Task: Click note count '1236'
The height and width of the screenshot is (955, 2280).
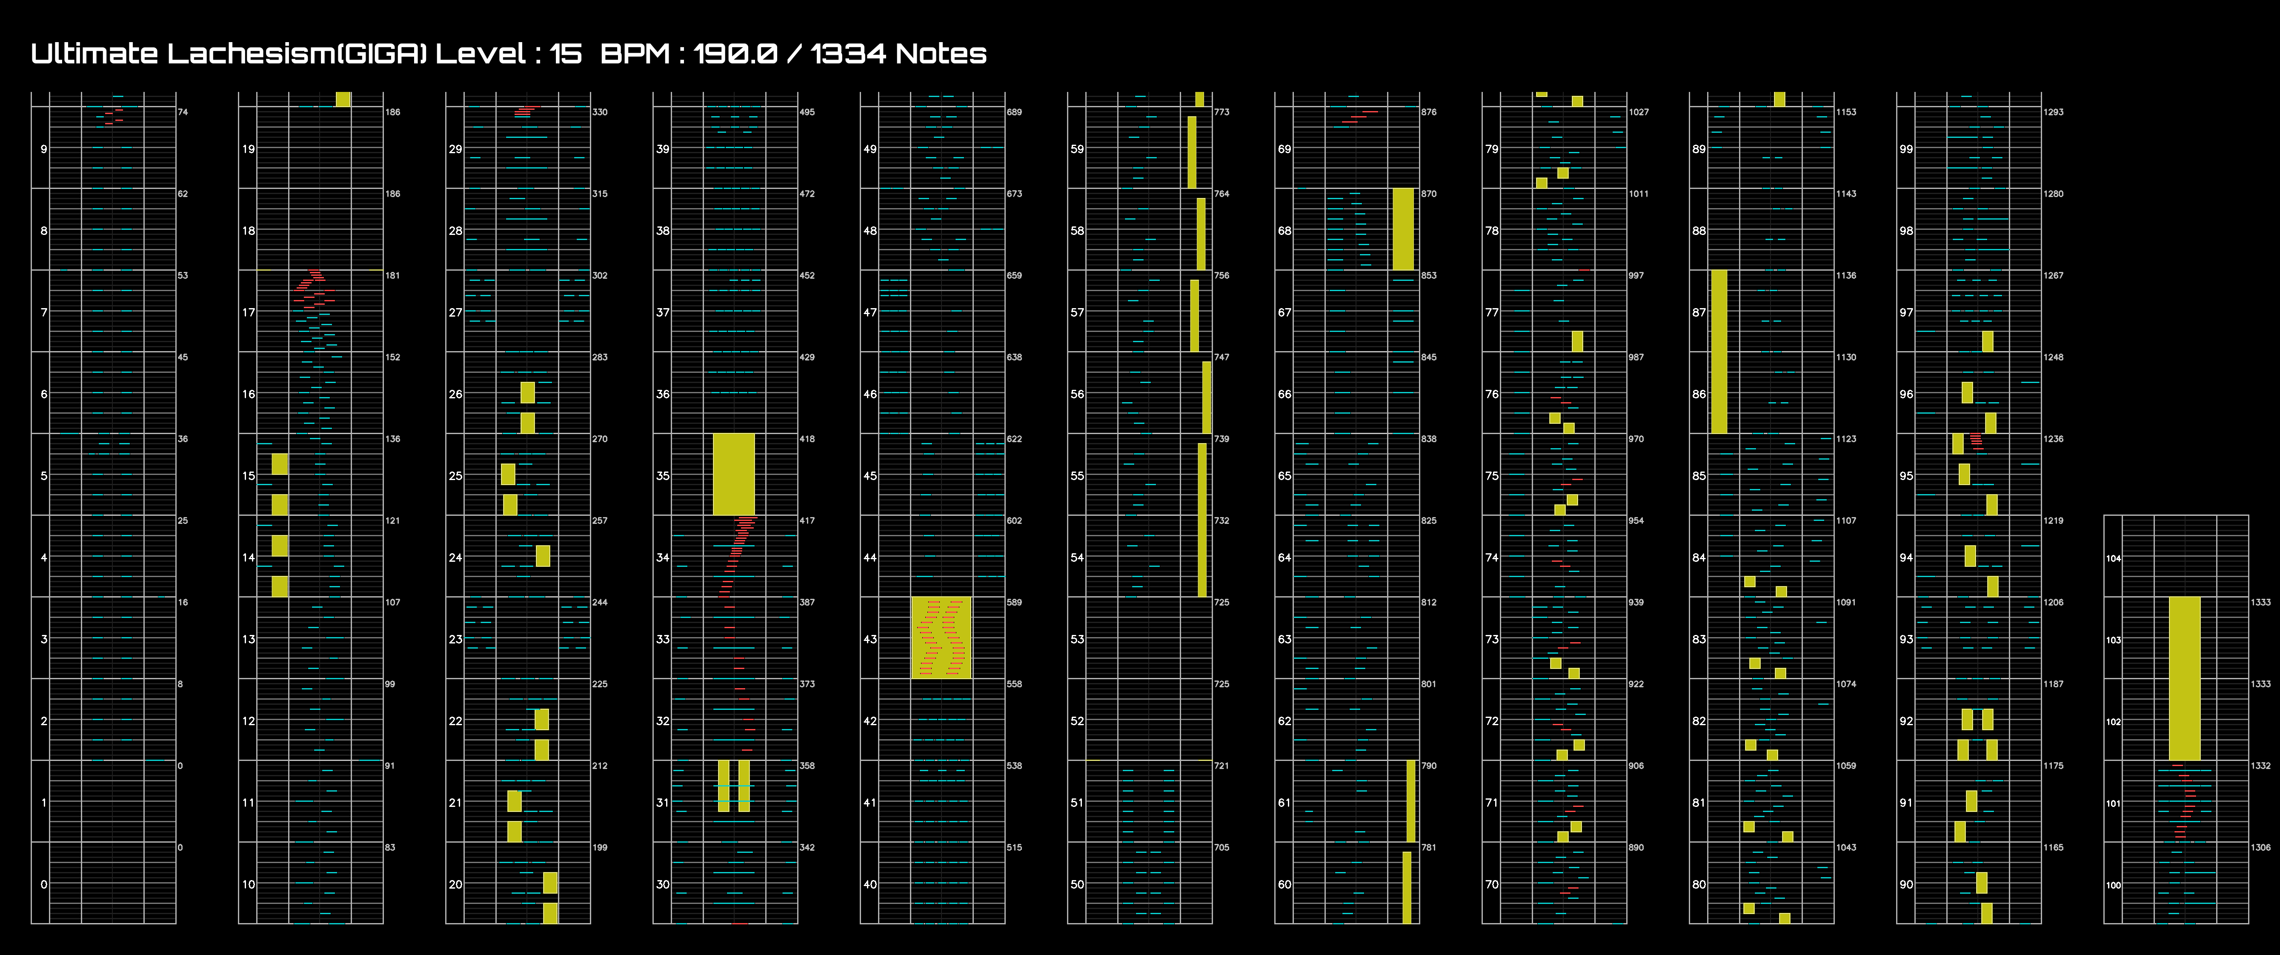Action: [x=2053, y=439]
